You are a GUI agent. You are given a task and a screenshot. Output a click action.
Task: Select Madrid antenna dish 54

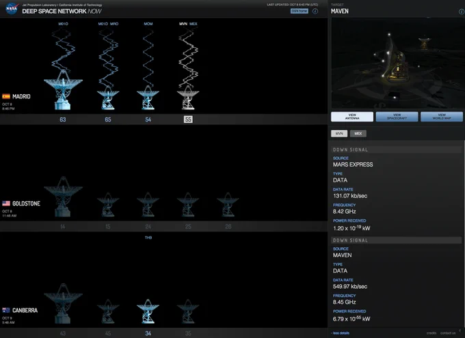tap(148, 98)
